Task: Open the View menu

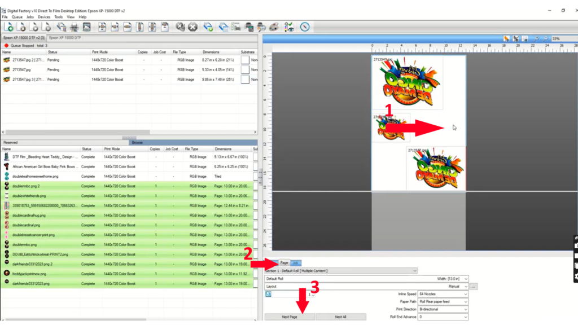Action: 71,17
